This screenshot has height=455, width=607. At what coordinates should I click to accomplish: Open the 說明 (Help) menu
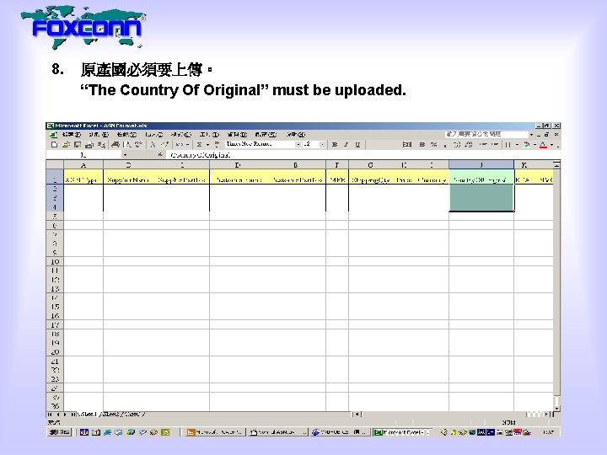296,135
